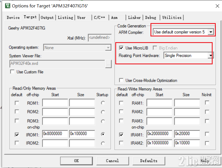The image size is (222, 168).
Task: Confirm settings with the OK button
Action: click(x=76, y=161)
